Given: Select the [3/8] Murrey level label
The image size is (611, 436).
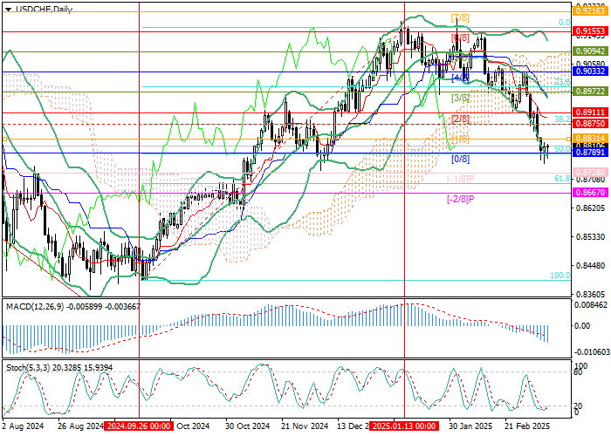Looking at the screenshot, I should (x=461, y=98).
